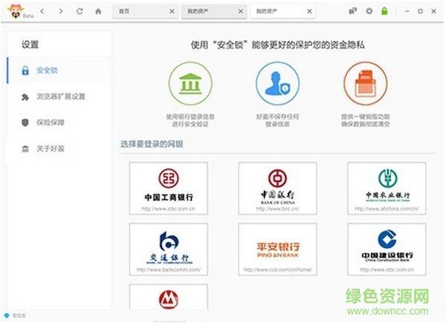Viewport: 446px width, 325px height.
Task: Click the green lock icon in toolbar
Action: tap(384, 12)
